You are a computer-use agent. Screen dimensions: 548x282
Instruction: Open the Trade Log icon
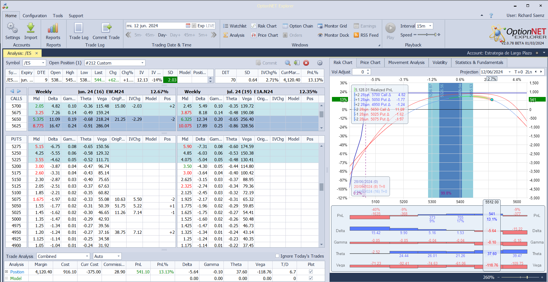point(79,28)
